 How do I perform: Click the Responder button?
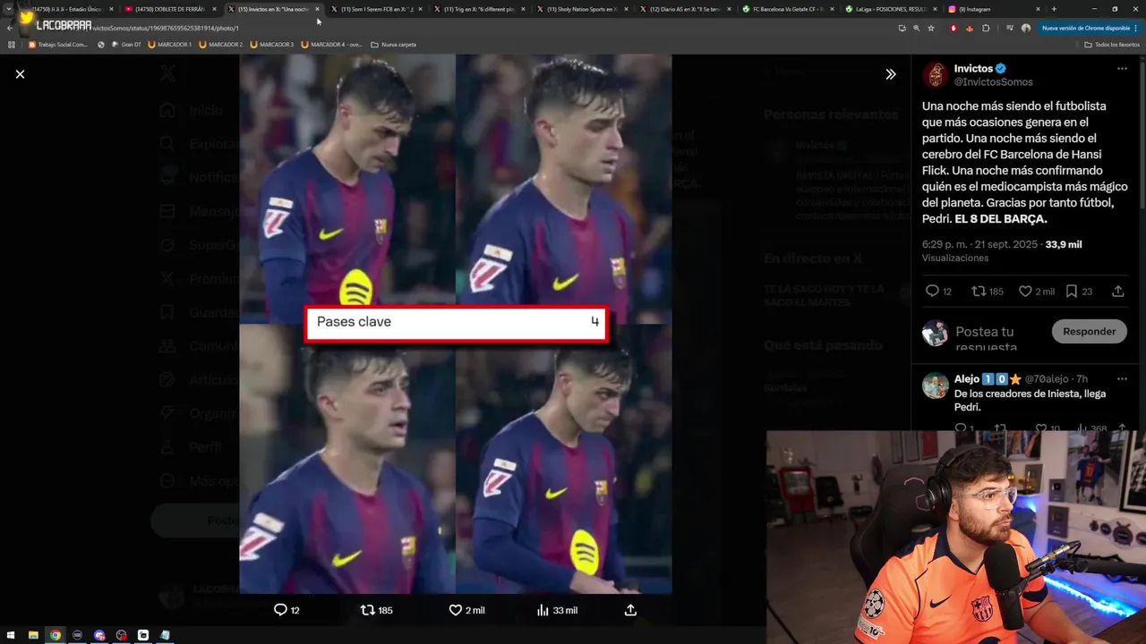point(1089,332)
